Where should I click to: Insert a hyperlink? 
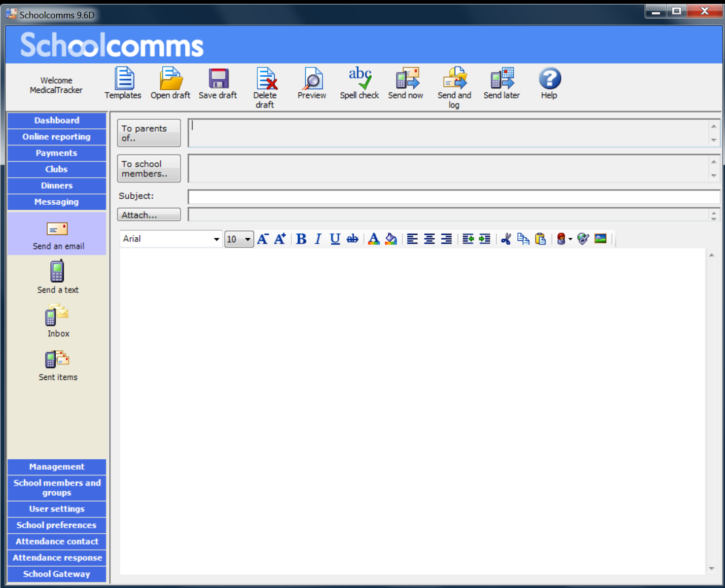tap(583, 239)
